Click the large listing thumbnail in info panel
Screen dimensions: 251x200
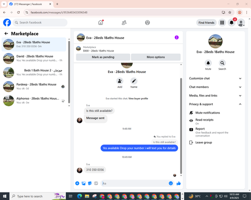(x=215, y=41)
